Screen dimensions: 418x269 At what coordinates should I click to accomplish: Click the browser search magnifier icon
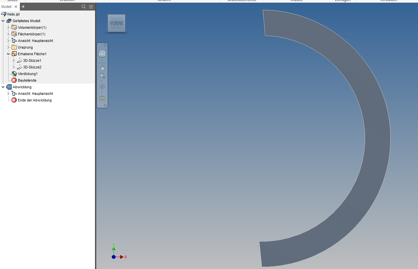[x=84, y=6]
